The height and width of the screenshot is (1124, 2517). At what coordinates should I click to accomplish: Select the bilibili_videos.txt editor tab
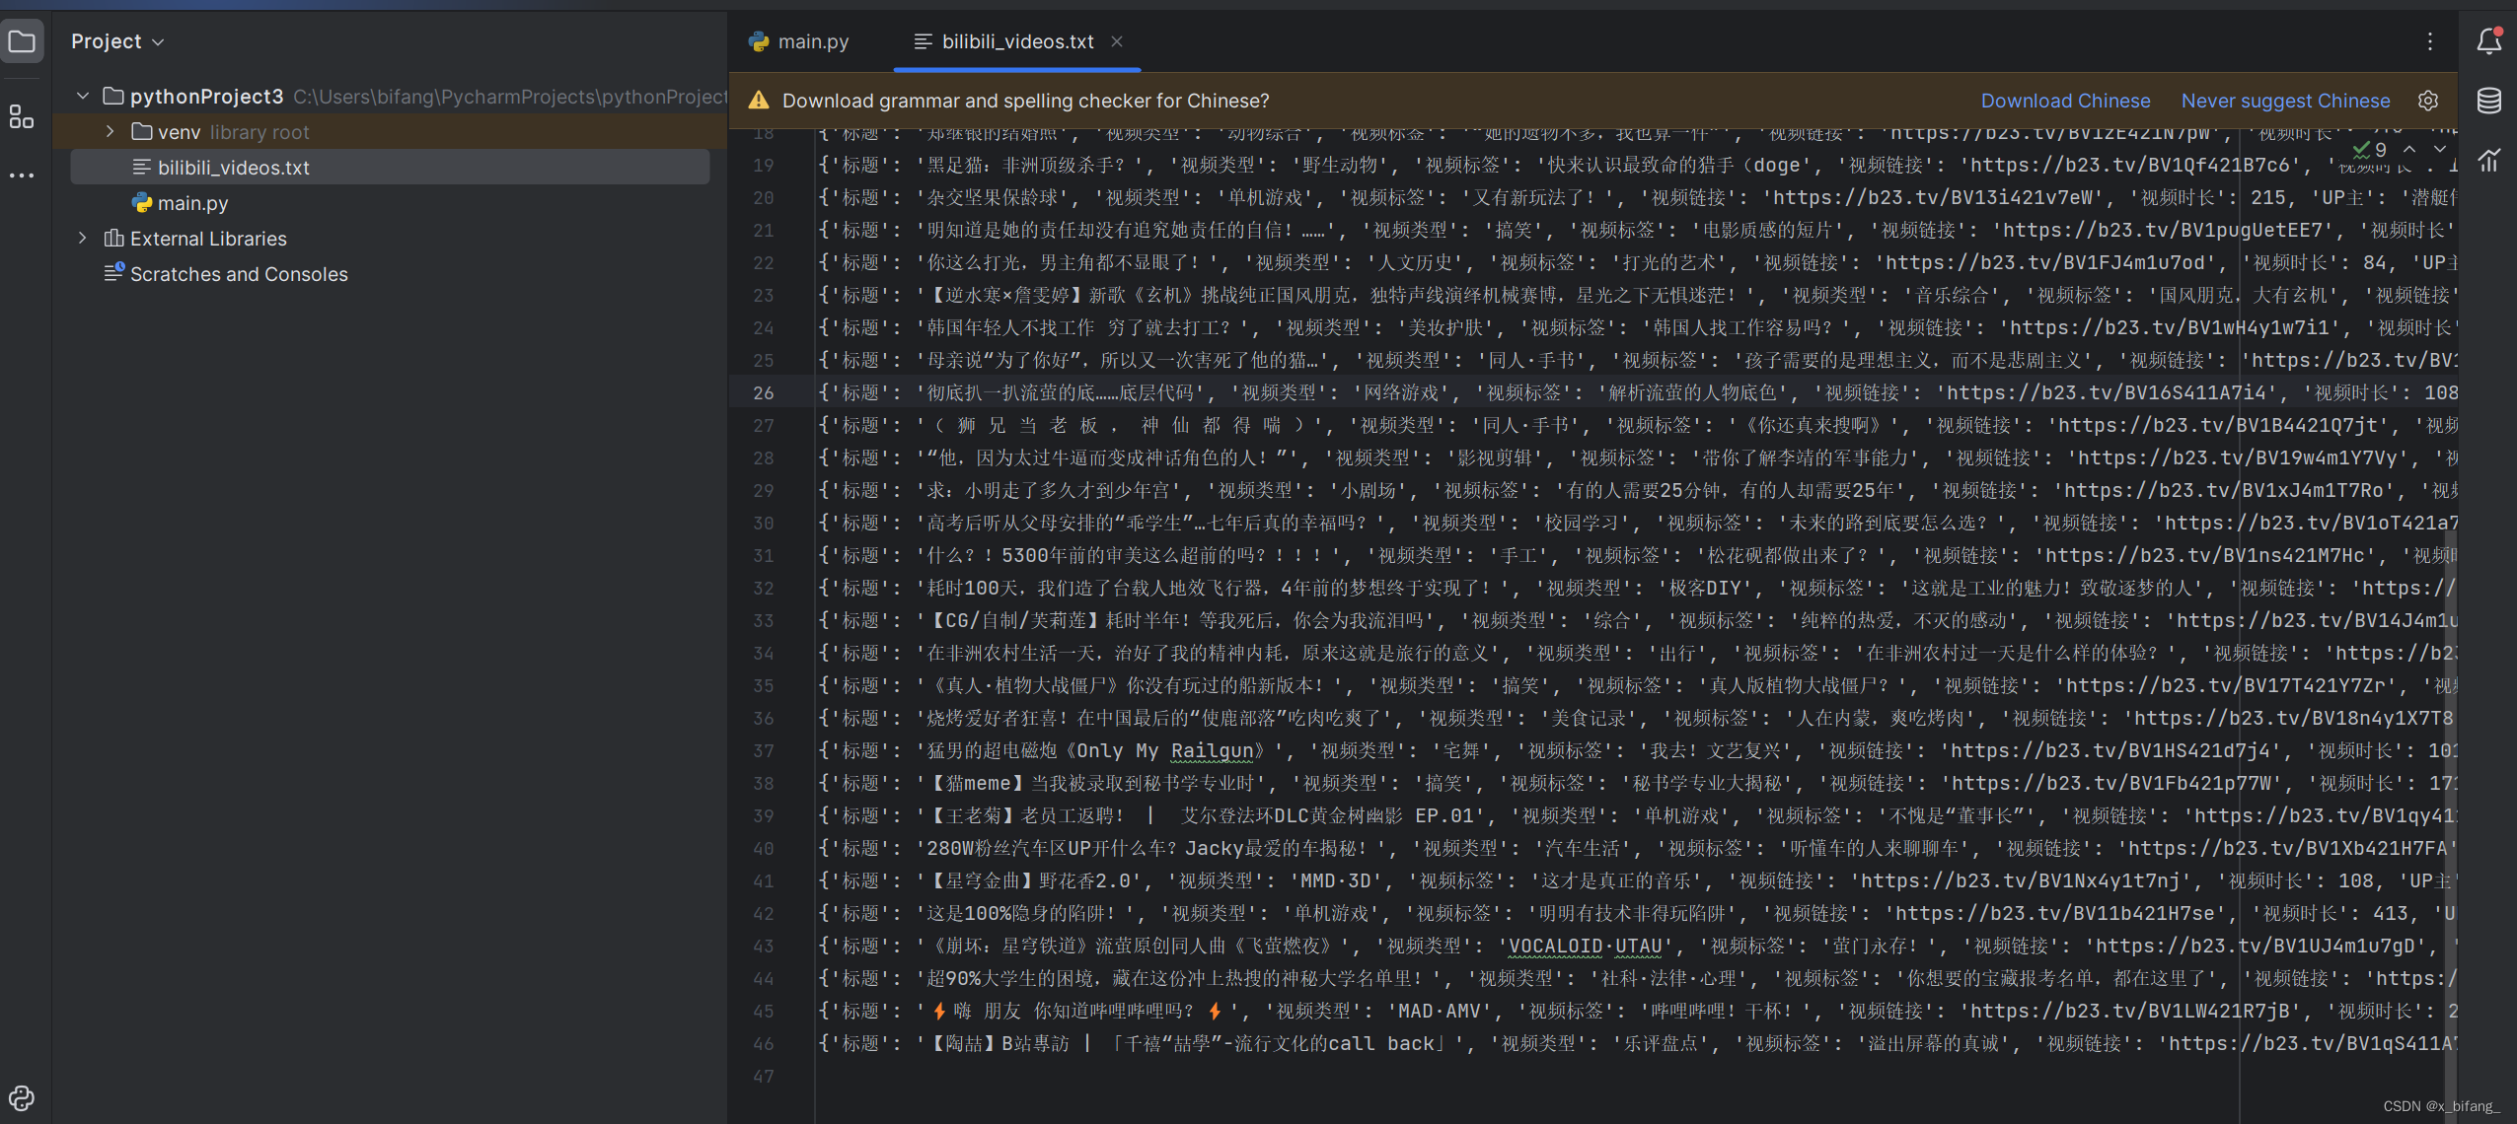[1017, 41]
